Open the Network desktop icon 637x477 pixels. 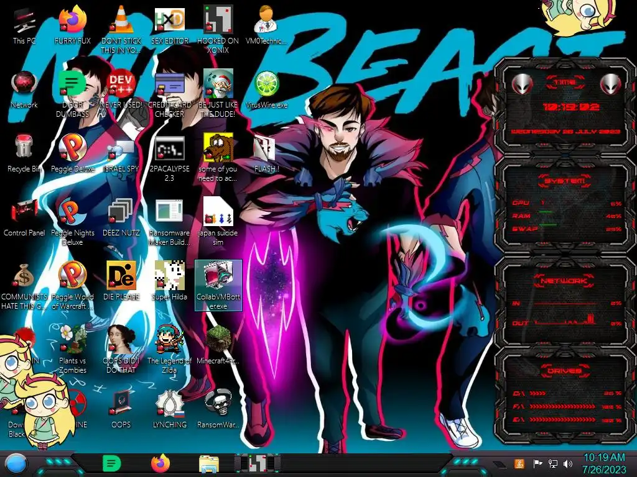[24, 89]
